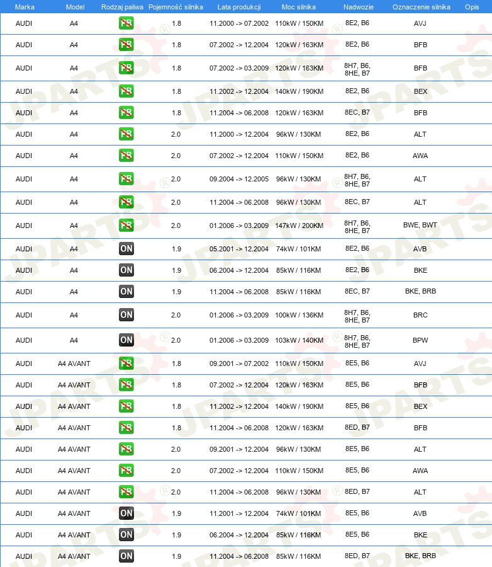Click petrol icon in the AVJ A4 row
Screen dimensions: 492x567
[x=126, y=23]
